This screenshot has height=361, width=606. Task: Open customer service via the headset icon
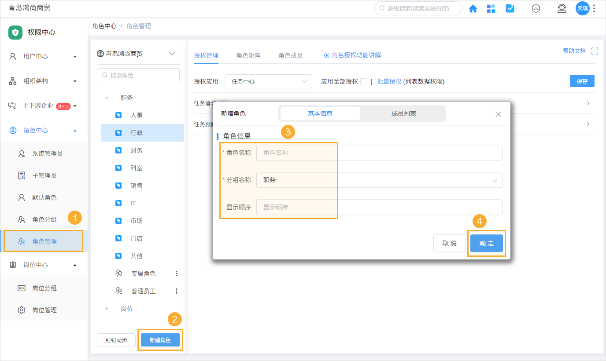pos(562,8)
